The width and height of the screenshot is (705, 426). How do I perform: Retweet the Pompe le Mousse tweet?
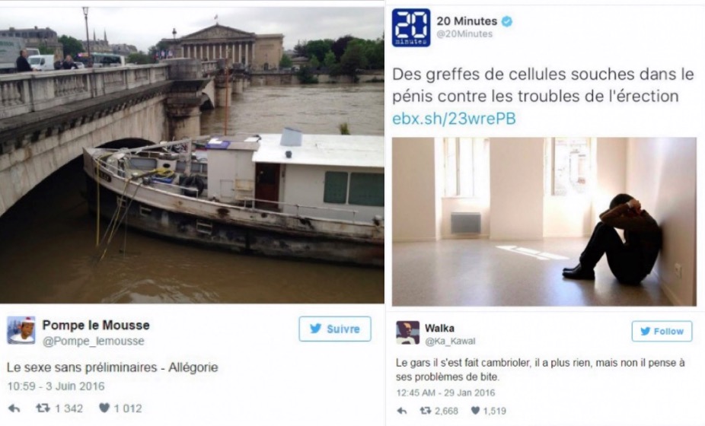(x=43, y=408)
